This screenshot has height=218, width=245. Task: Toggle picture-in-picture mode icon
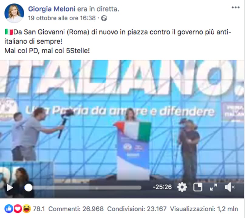click(x=198, y=187)
